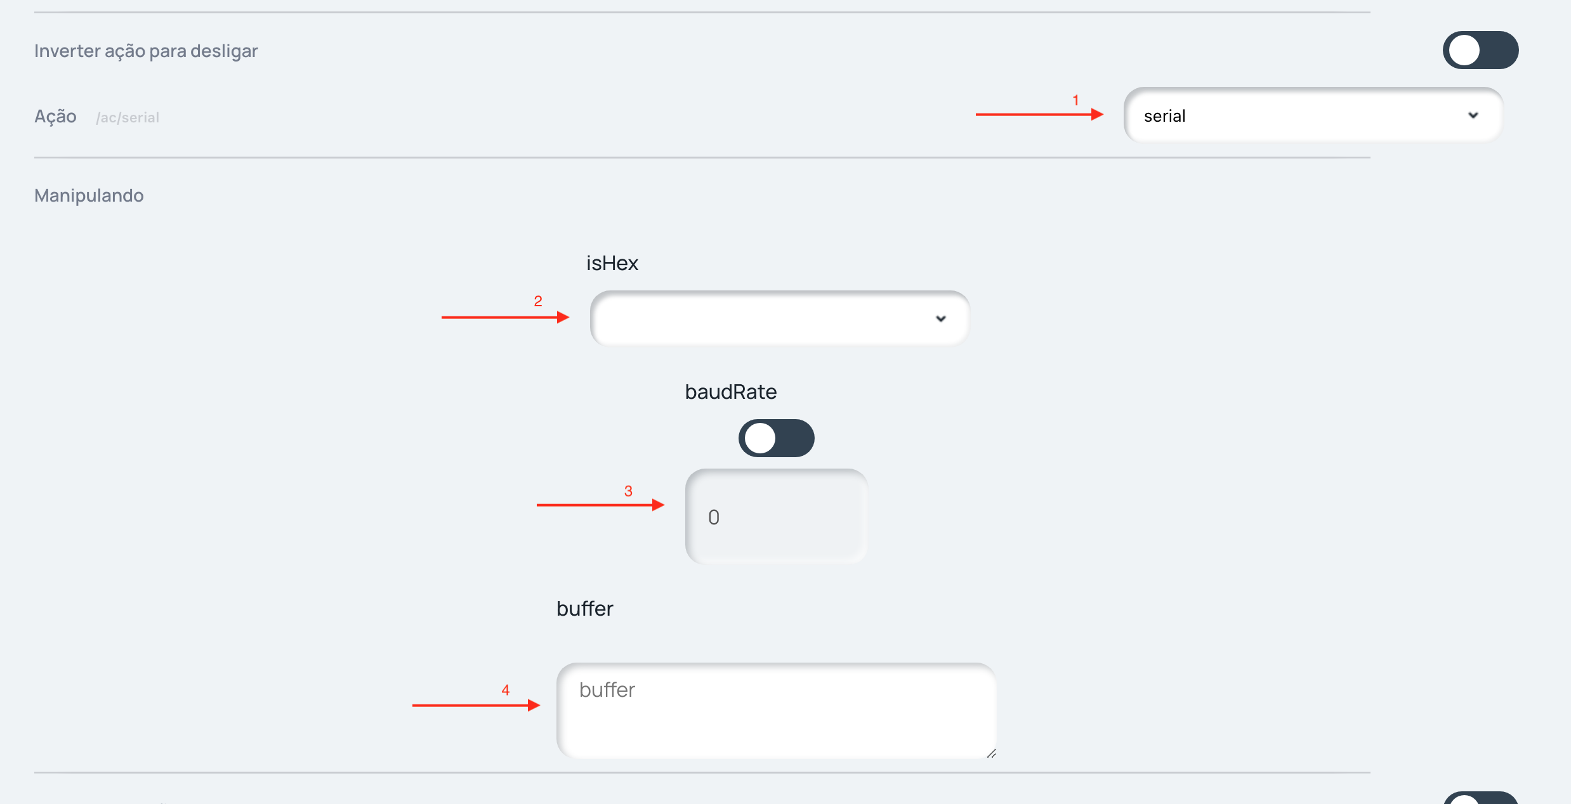Click red arrow number 1 annotation

click(x=1039, y=113)
